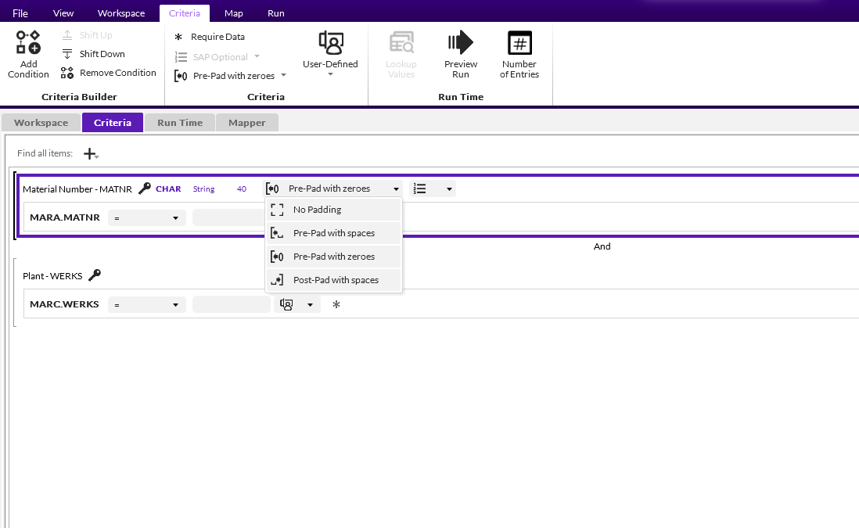Screen dimensions: 859x528
Task: Click the And operator label
Action: click(602, 246)
